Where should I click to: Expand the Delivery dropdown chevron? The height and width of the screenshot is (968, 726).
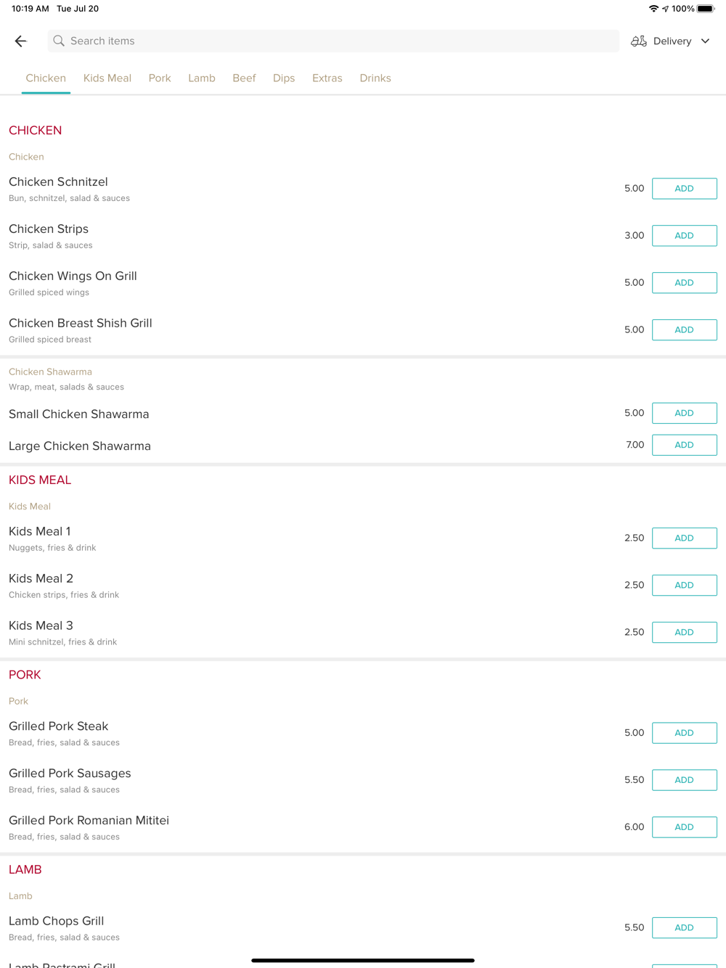(x=705, y=41)
